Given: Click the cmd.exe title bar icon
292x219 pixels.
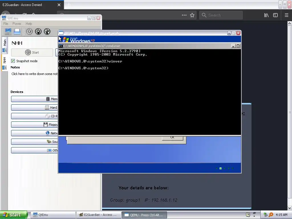Looking at the screenshot, I should [60, 46].
